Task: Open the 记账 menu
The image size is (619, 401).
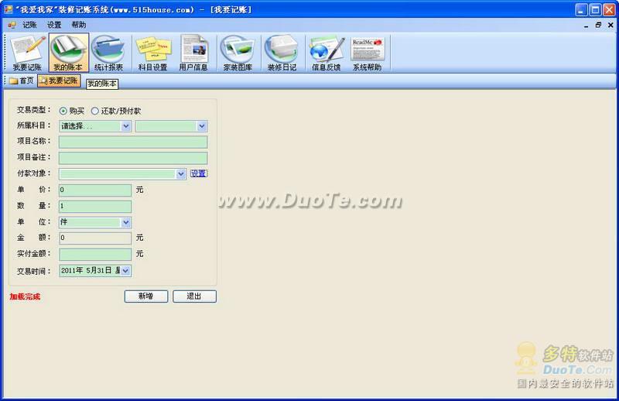Action: 29,25
